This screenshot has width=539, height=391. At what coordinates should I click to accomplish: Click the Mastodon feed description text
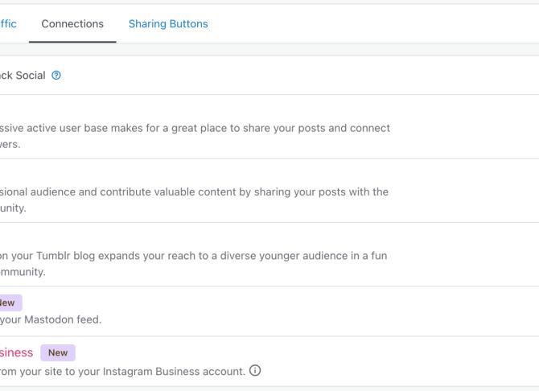[x=51, y=319]
